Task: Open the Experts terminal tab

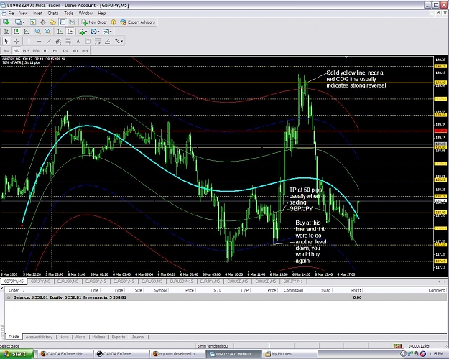Action: (x=119, y=337)
